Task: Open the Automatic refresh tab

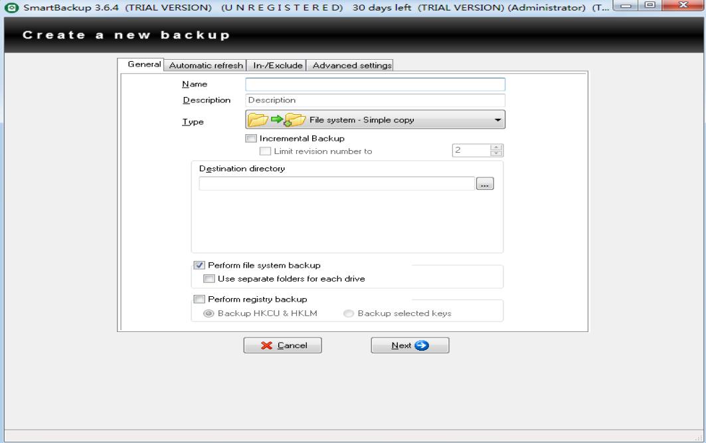Action: tap(205, 65)
